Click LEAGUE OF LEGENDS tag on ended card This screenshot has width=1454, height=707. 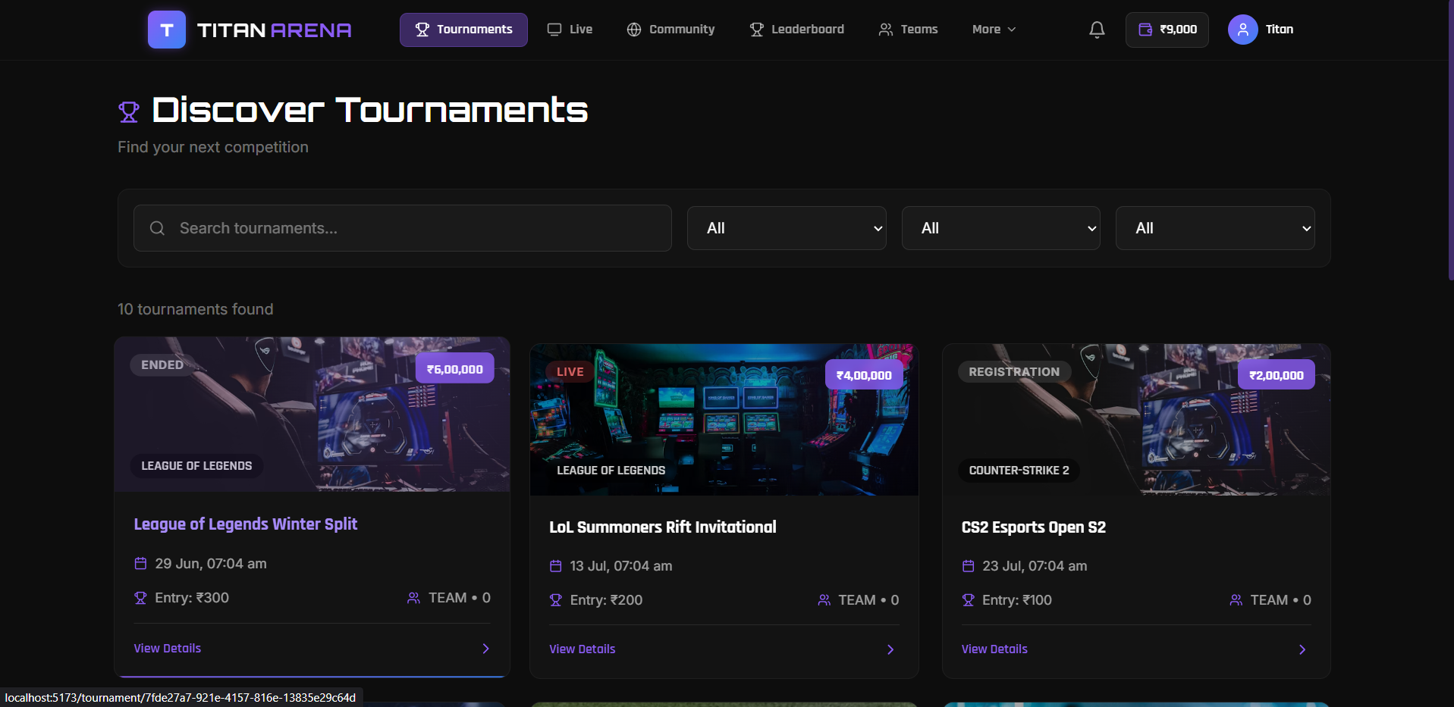pyautogui.click(x=196, y=466)
